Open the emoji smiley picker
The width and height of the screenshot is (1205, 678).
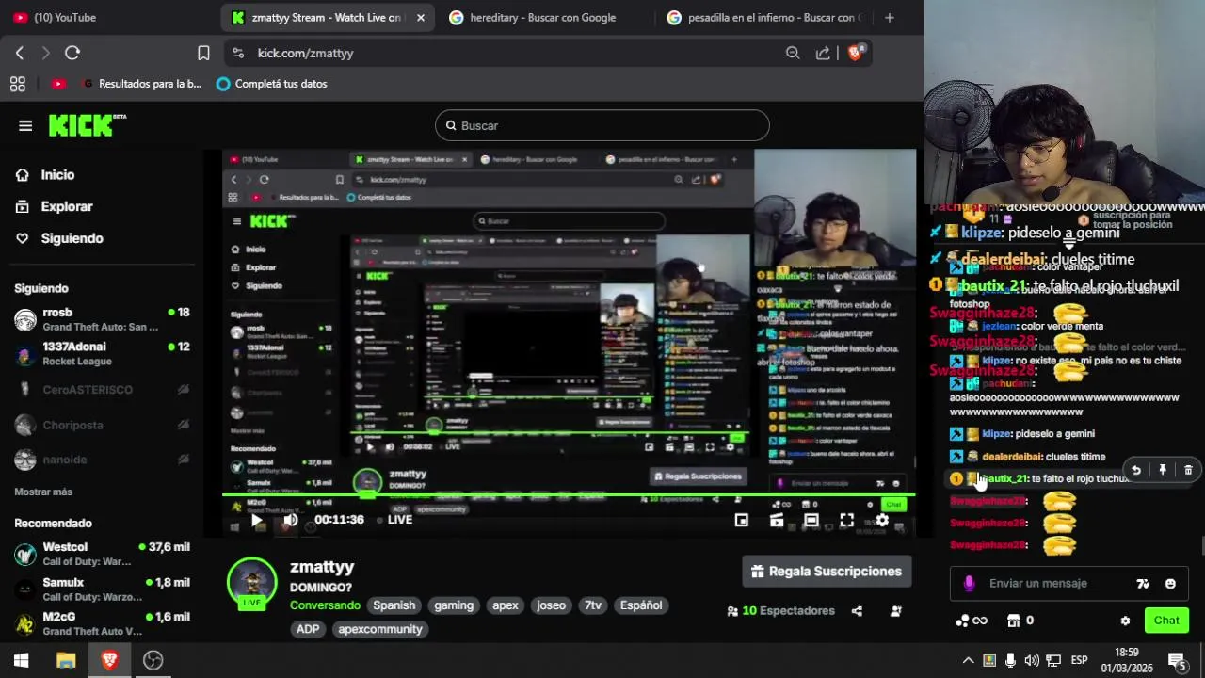(x=1170, y=584)
